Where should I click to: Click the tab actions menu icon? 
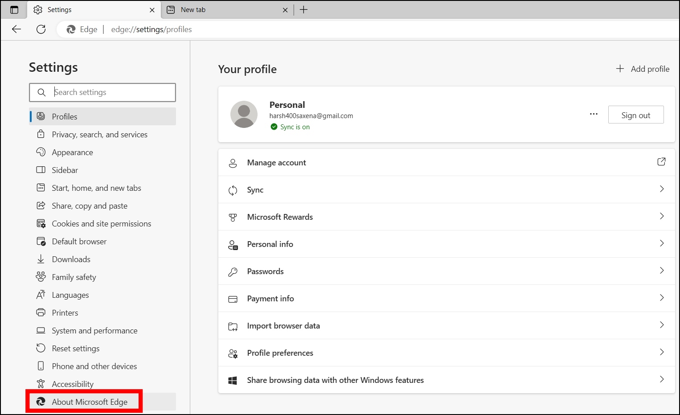point(14,10)
